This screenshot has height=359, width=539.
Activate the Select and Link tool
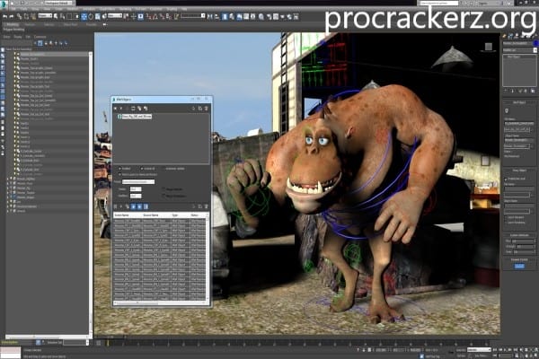click(19, 16)
